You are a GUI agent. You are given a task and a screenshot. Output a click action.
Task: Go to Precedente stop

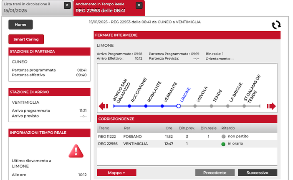(x=215, y=172)
